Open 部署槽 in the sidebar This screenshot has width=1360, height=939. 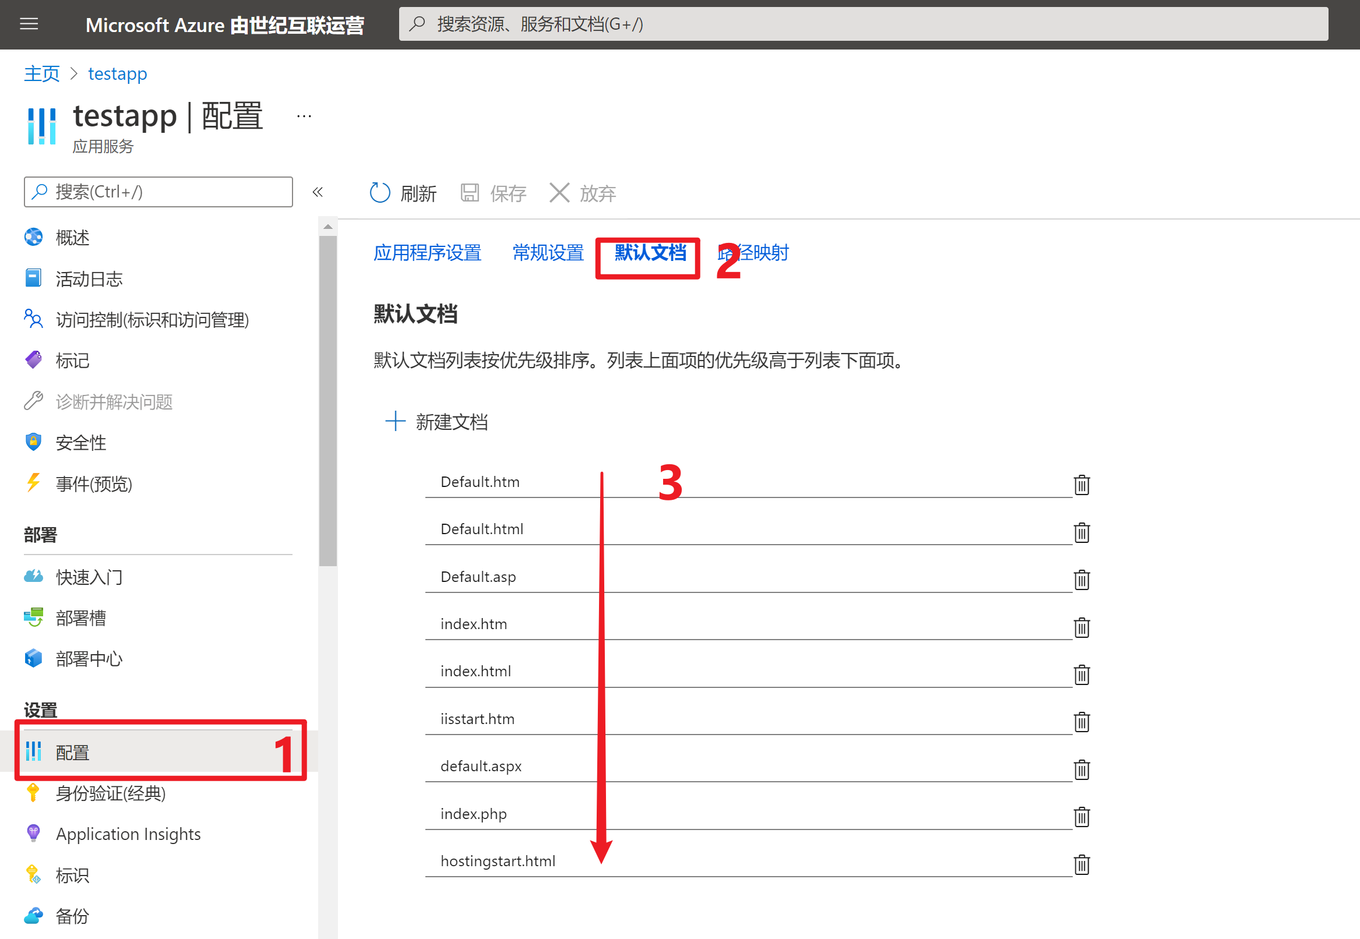pyautogui.click(x=80, y=618)
